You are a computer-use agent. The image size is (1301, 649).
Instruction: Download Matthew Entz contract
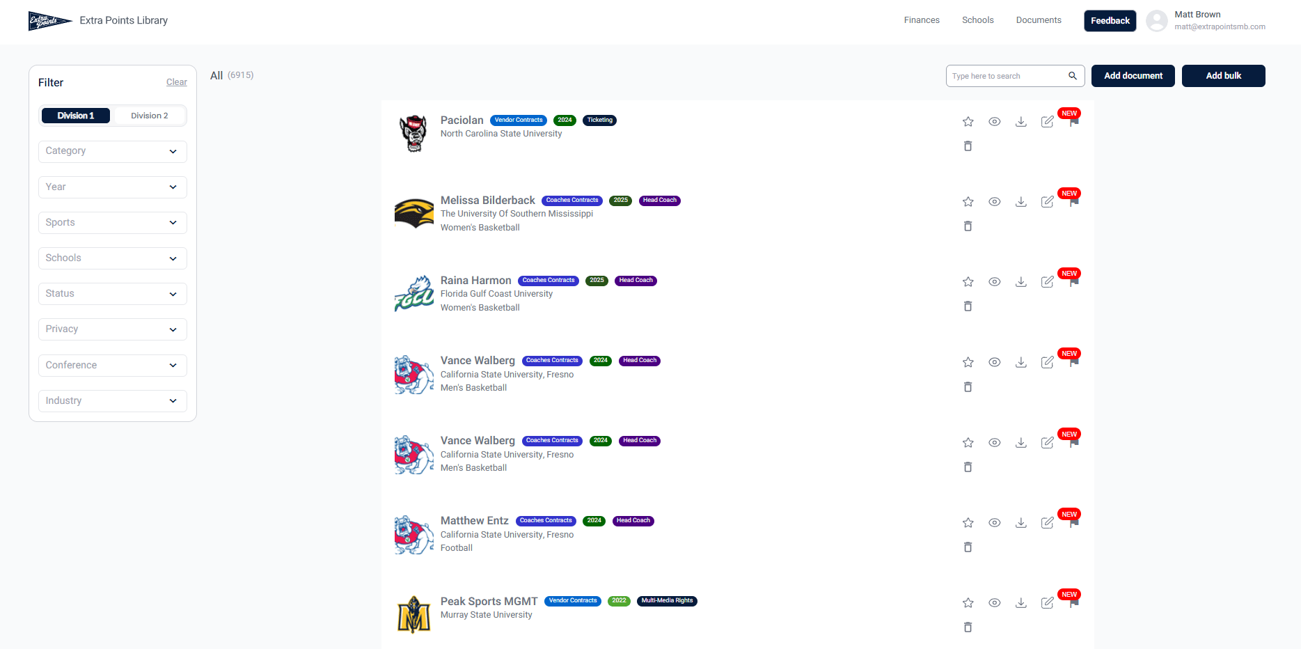click(1021, 523)
